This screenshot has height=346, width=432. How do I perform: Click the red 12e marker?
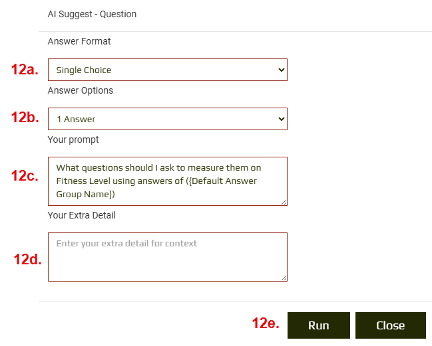click(x=265, y=323)
